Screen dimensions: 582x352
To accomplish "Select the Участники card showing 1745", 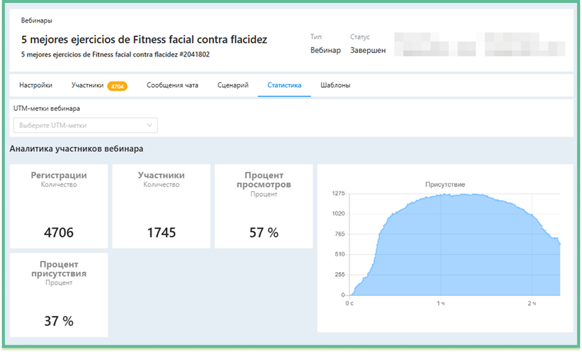I will [161, 206].
